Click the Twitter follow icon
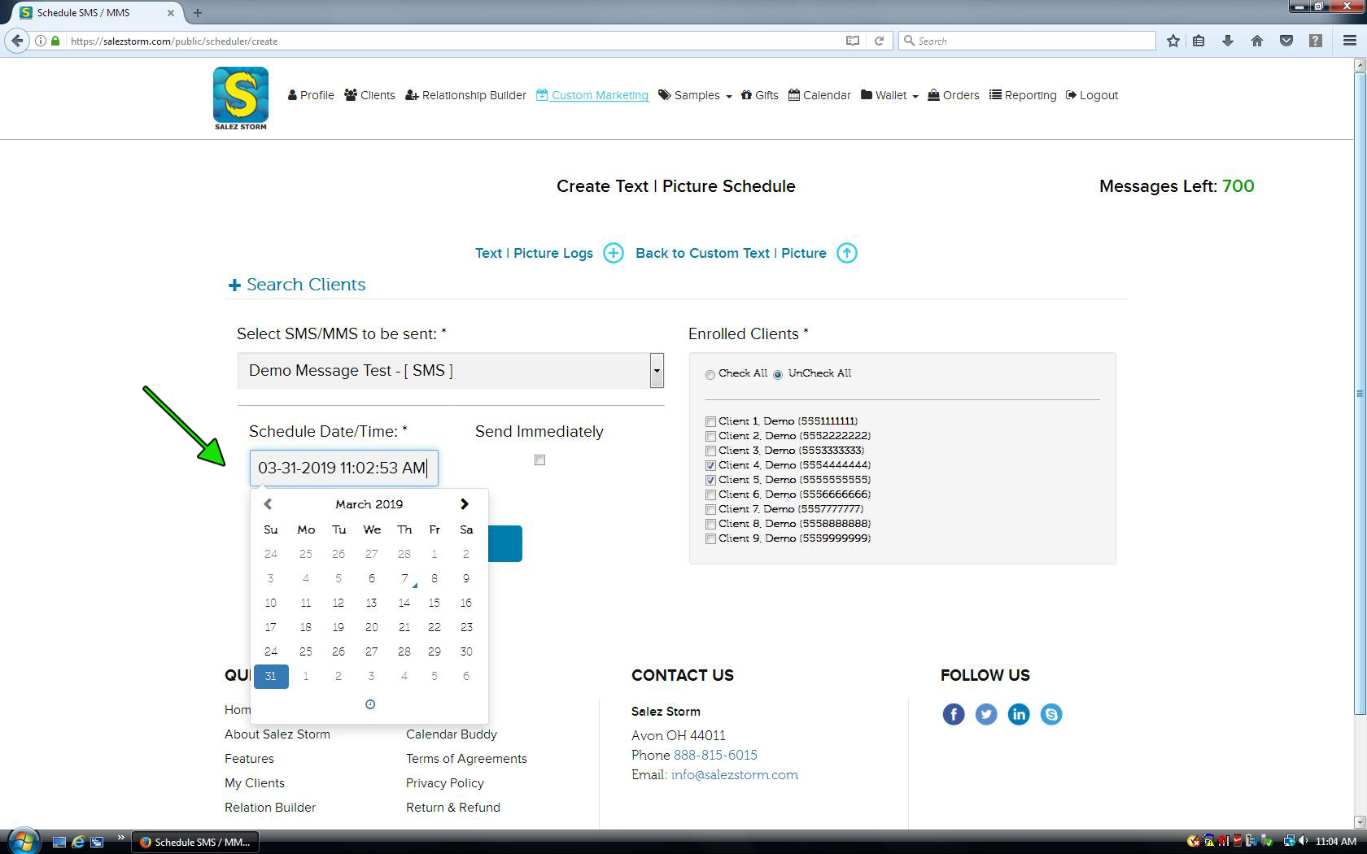Screen dimensions: 1367x854 (x=985, y=714)
